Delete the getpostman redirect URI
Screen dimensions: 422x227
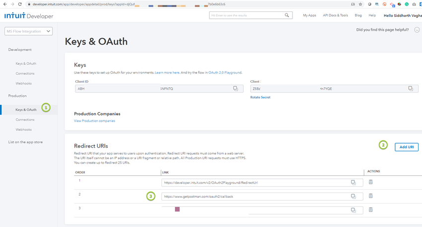coord(371,196)
